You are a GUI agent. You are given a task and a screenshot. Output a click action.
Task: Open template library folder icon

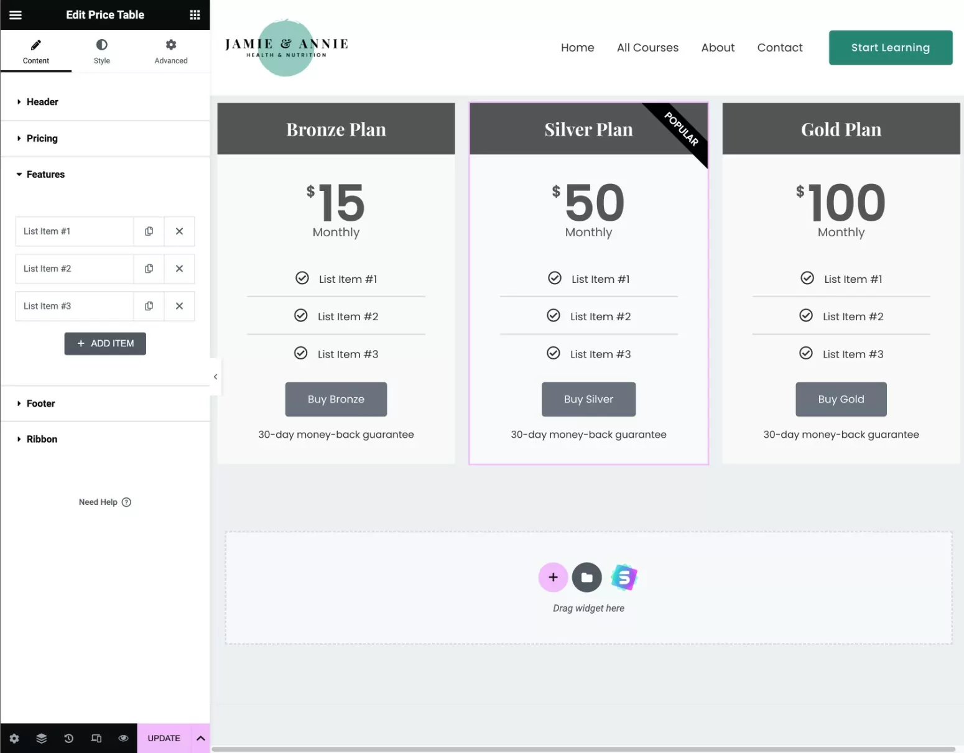587,578
